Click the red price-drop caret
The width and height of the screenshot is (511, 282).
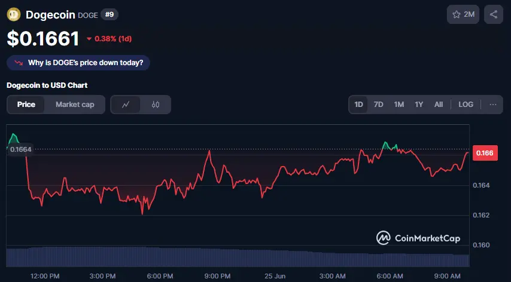pyautogui.click(x=89, y=39)
